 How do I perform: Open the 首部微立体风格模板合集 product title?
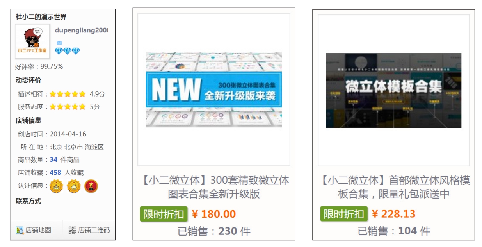[x=394, y=187]
